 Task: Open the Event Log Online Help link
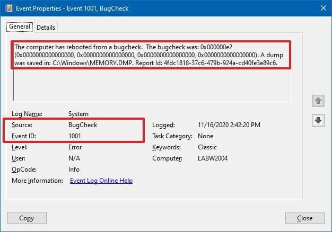pos(101,181)
